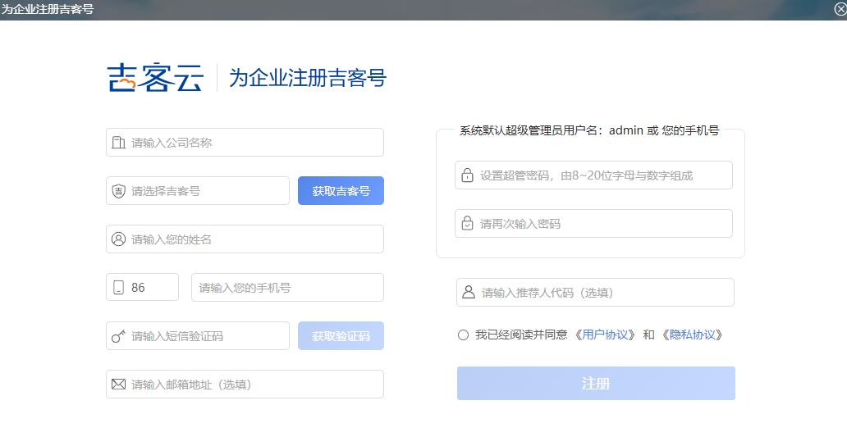This screenshot has height=437, width=847.
Task: Click the 获取吉客号 button
Action: [341, 190]
